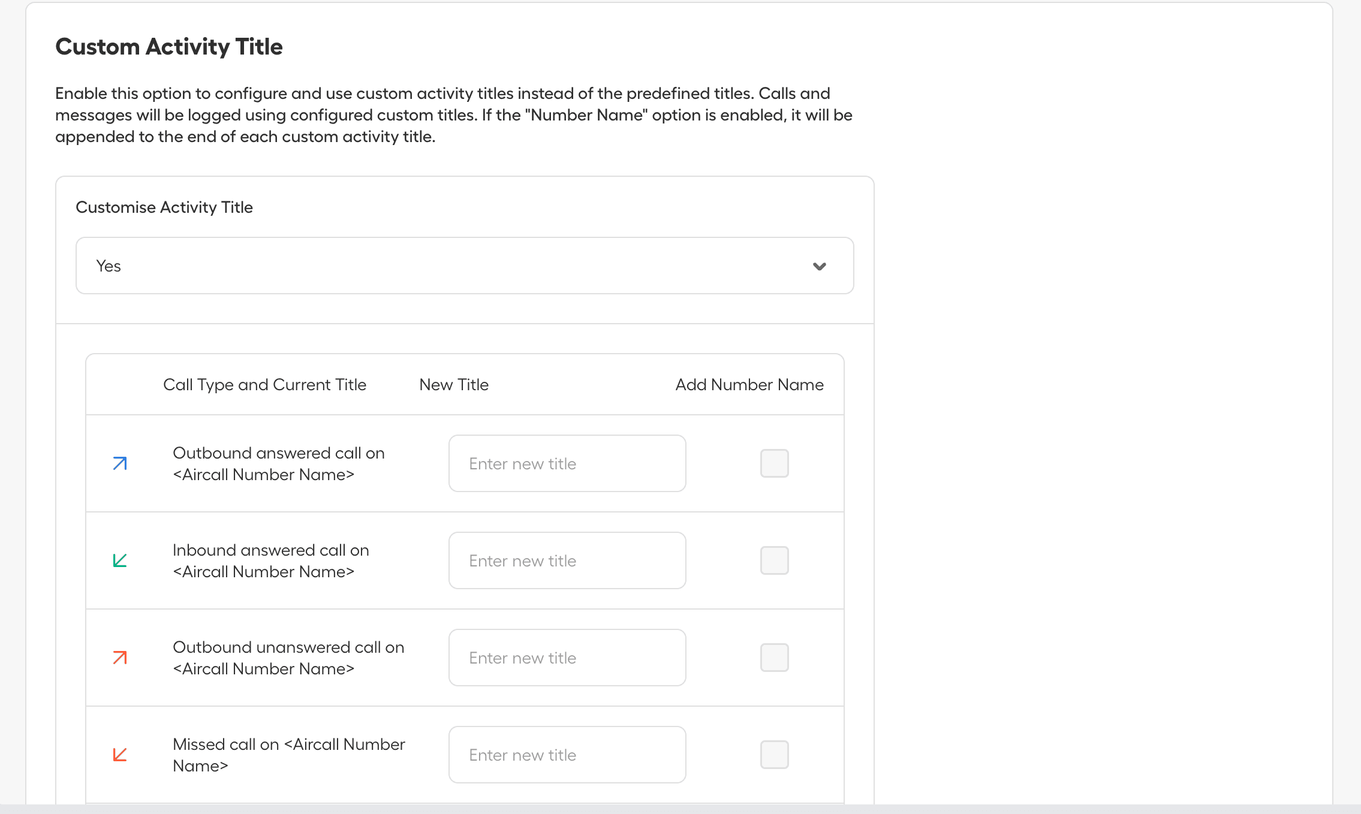The height and width of the screenshot is (814, 1361).
Task: Click the Custom Activity Title heading
Action: [x=169, y=46]
